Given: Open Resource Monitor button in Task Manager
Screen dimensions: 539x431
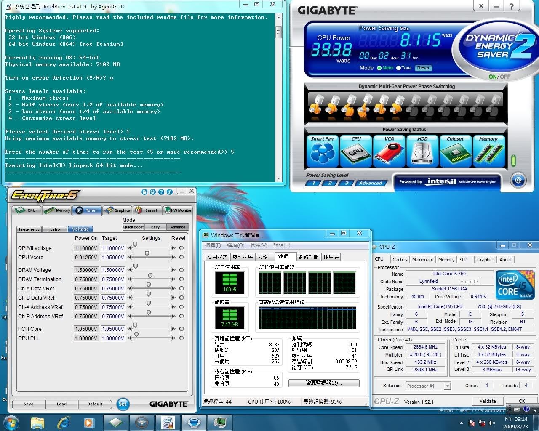Looking at the screenshot, I should coord(324,383).
